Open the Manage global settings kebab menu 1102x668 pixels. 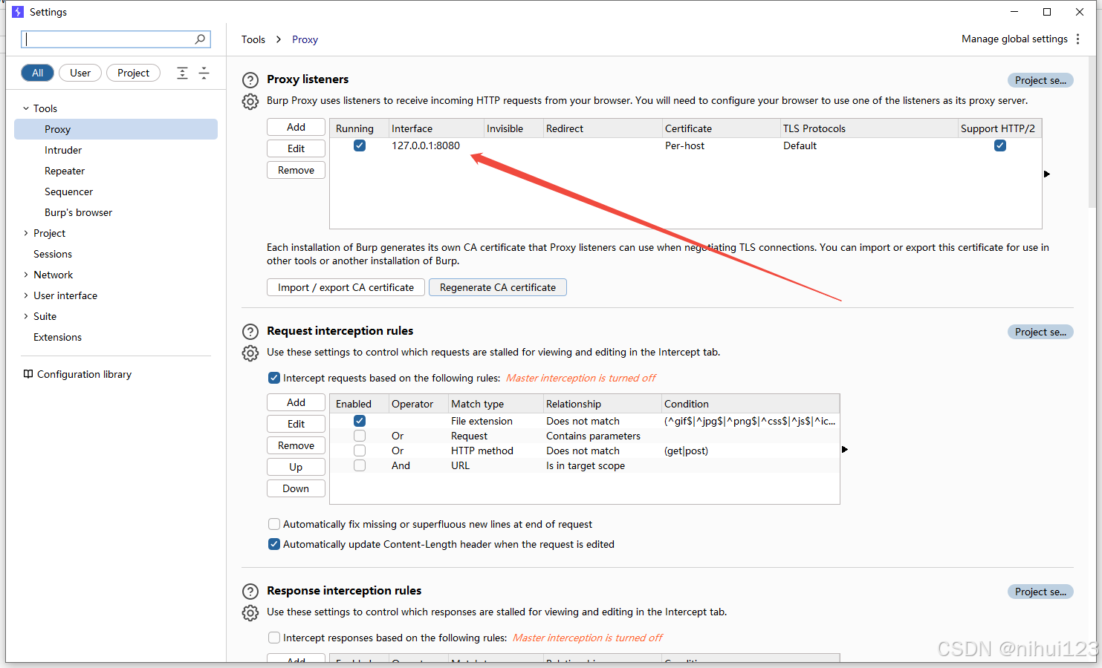1077,39
